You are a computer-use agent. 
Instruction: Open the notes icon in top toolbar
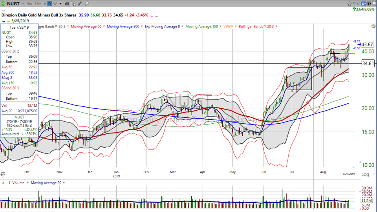(86, 4)
